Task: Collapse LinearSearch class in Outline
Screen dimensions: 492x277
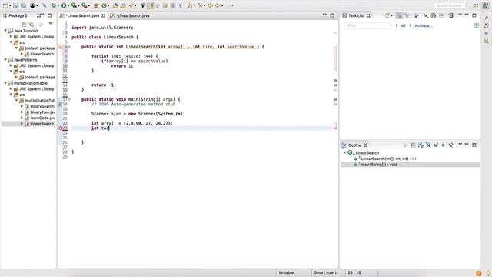Action: pos(345,152)
